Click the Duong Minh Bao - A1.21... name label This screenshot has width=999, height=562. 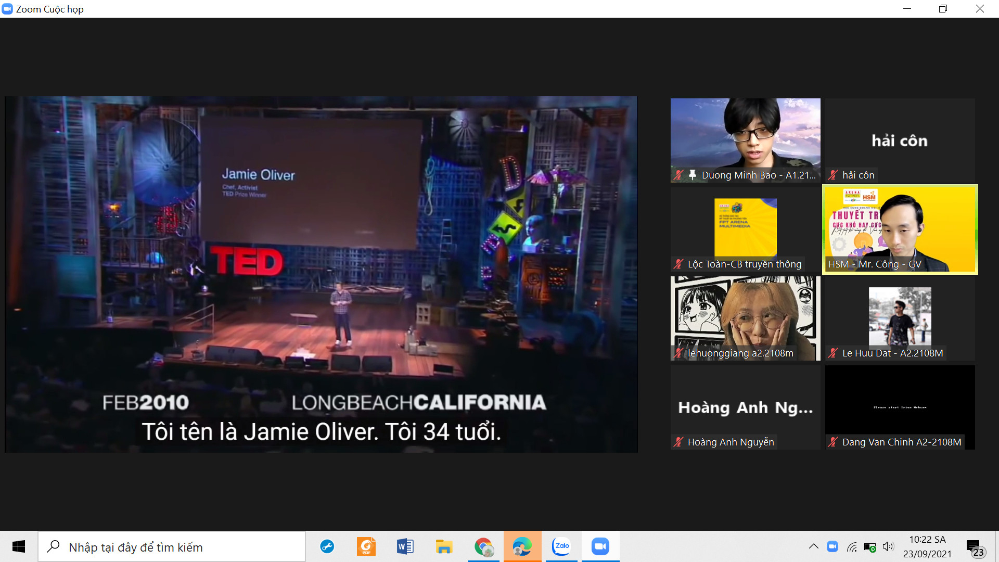pos(759,175)
